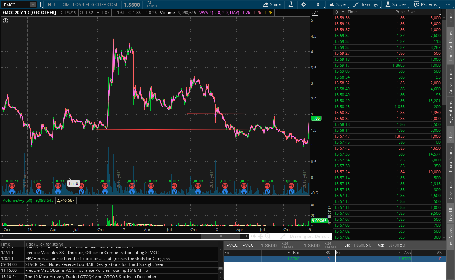Open the Share menu

click(x=272, y=4)
